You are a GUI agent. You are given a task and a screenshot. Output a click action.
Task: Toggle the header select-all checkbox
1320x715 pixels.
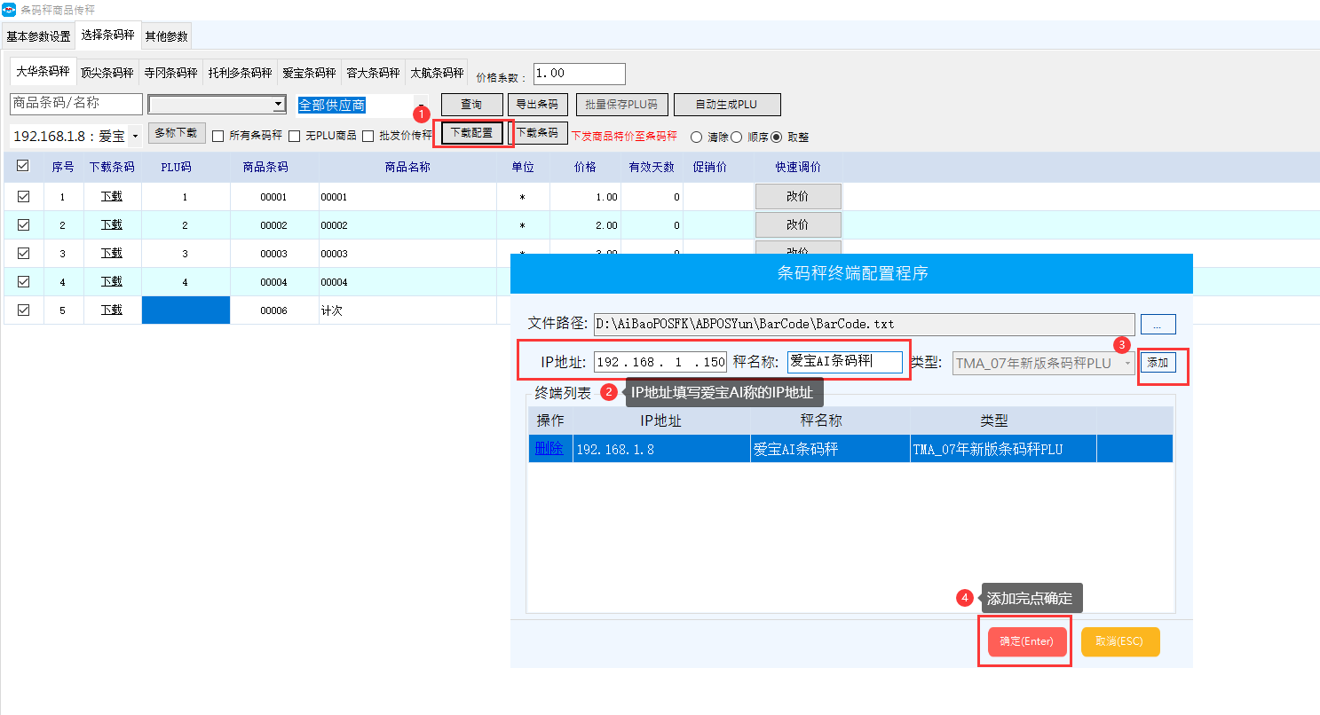(x=23, y=166)
